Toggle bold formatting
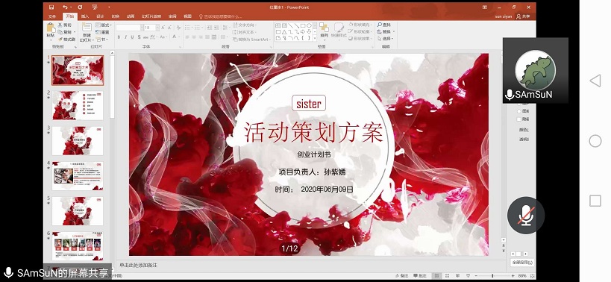The height and width of the screenshot is (282, 611). tap(119, 37)
